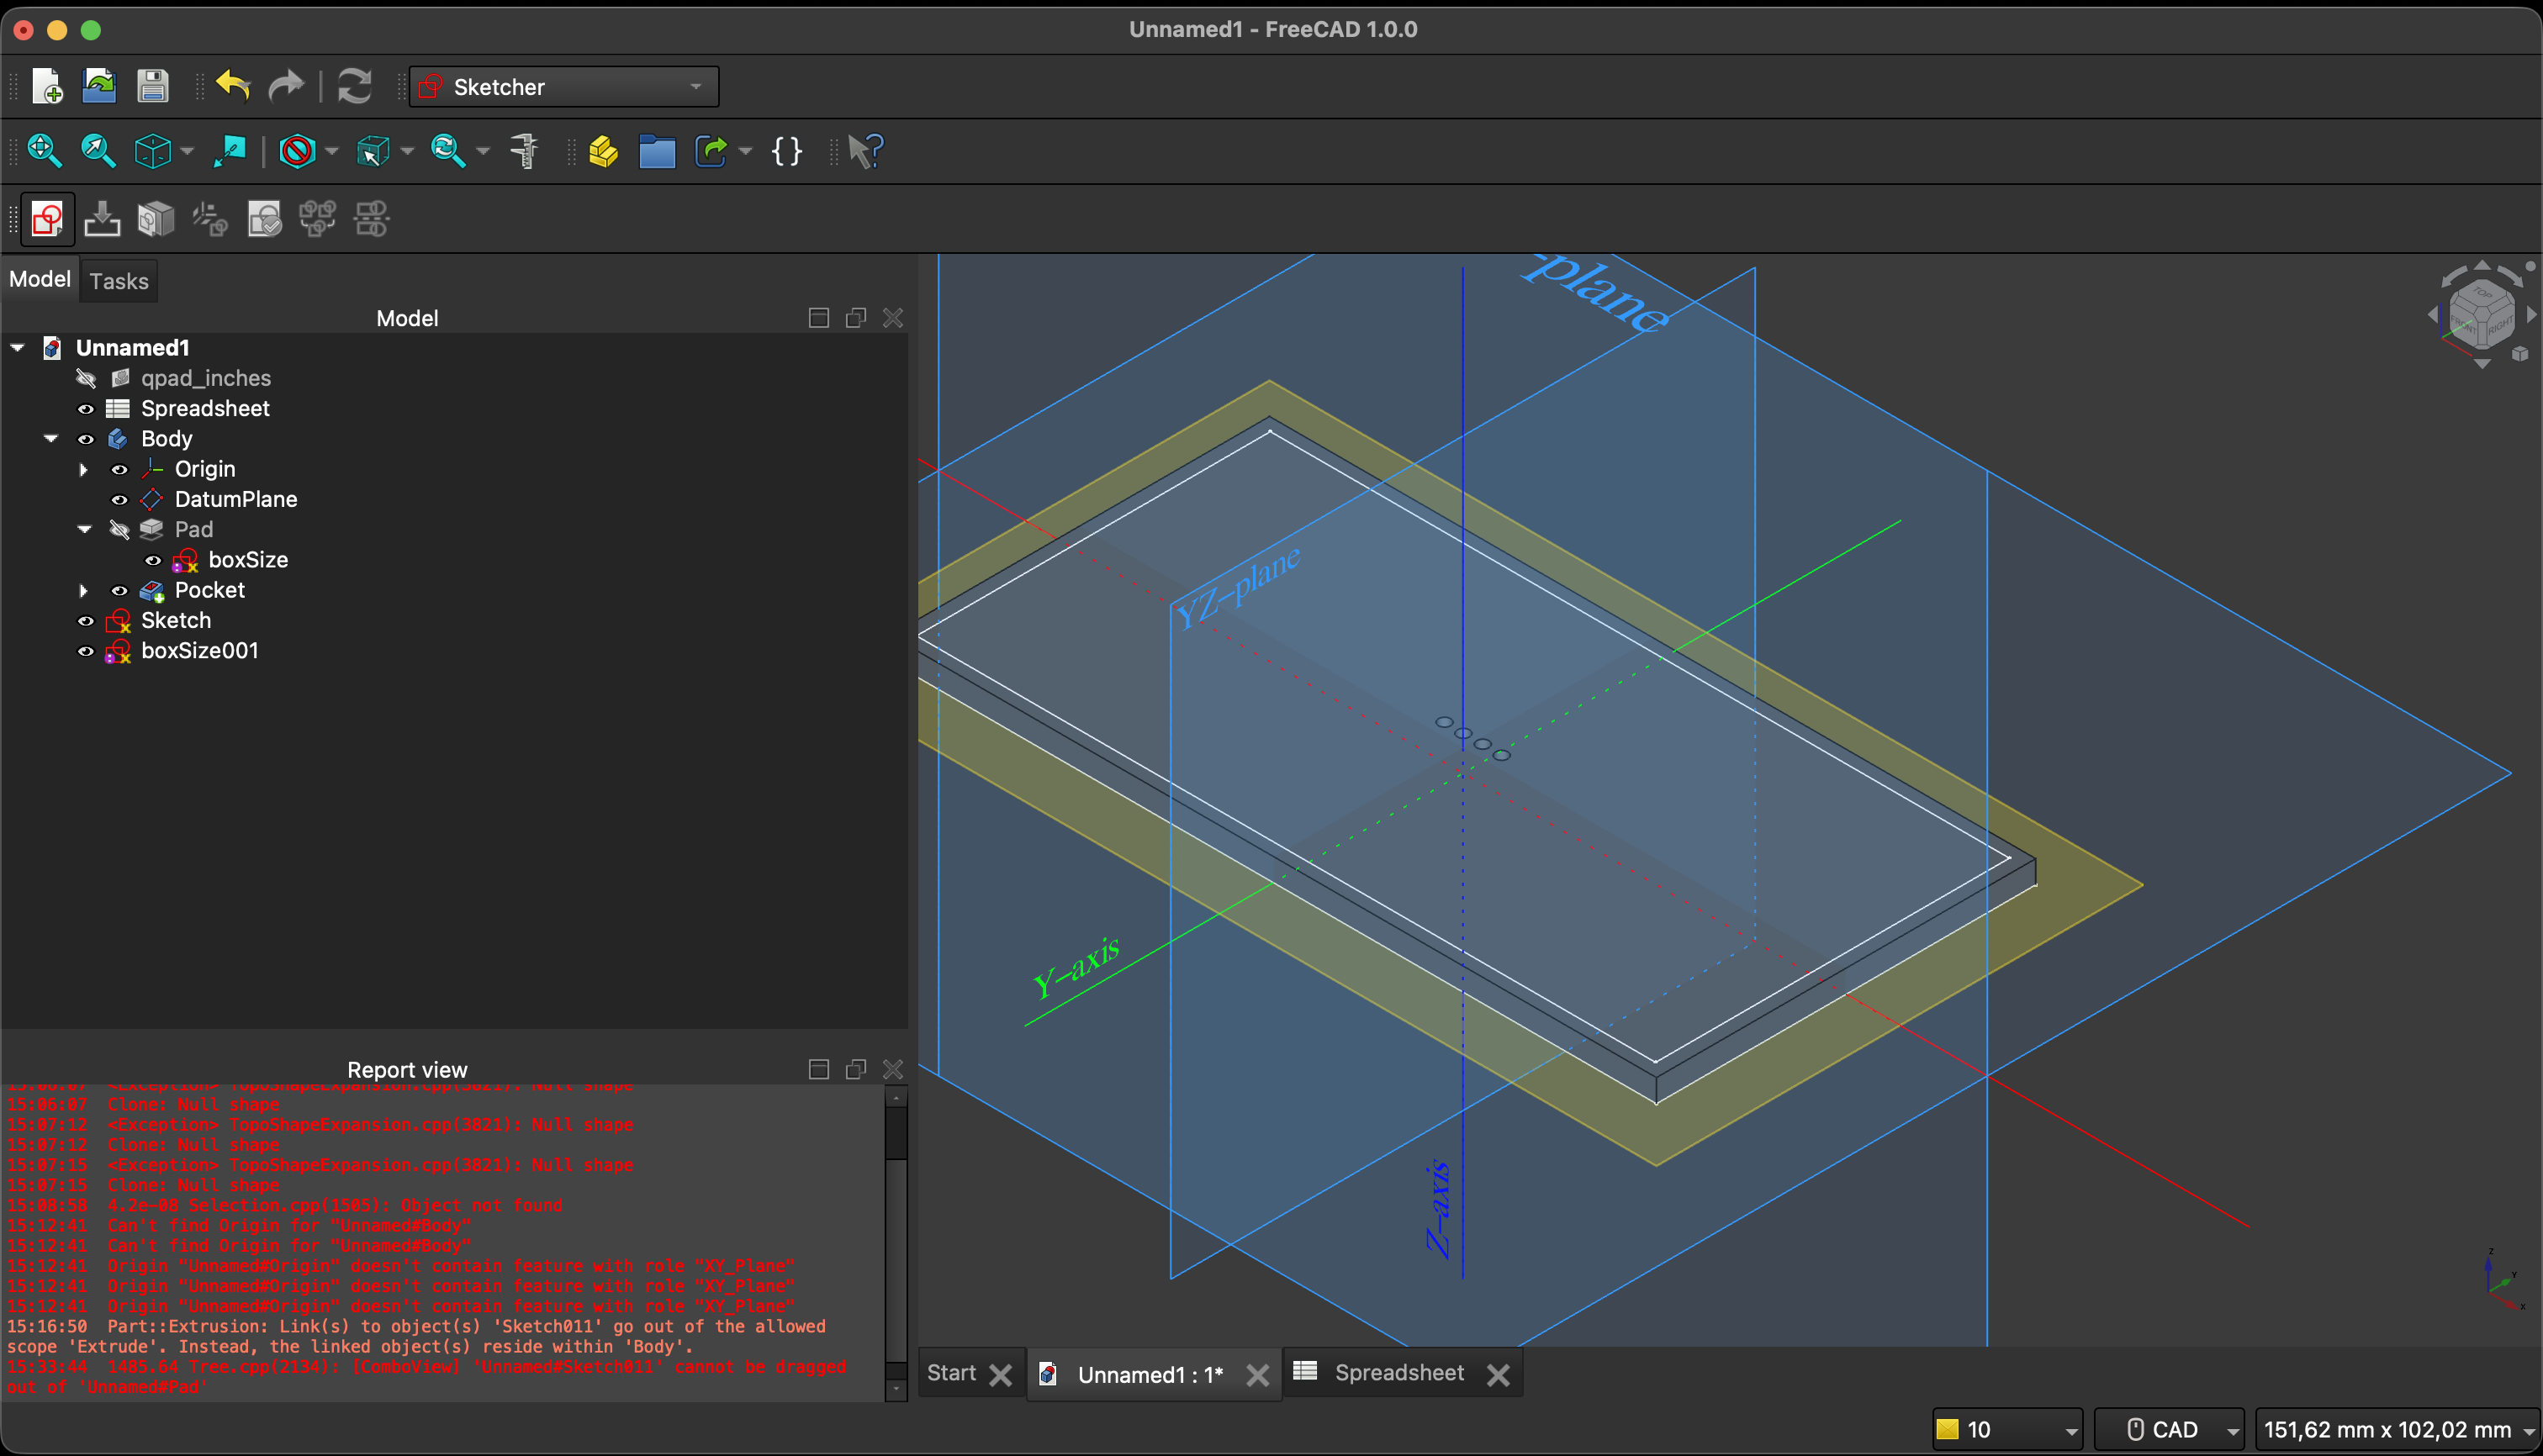Image resolution: width=2543 pixels, height=1456 pixels.
Task: Open the expression editor braces icon
Action: [786, 150]
